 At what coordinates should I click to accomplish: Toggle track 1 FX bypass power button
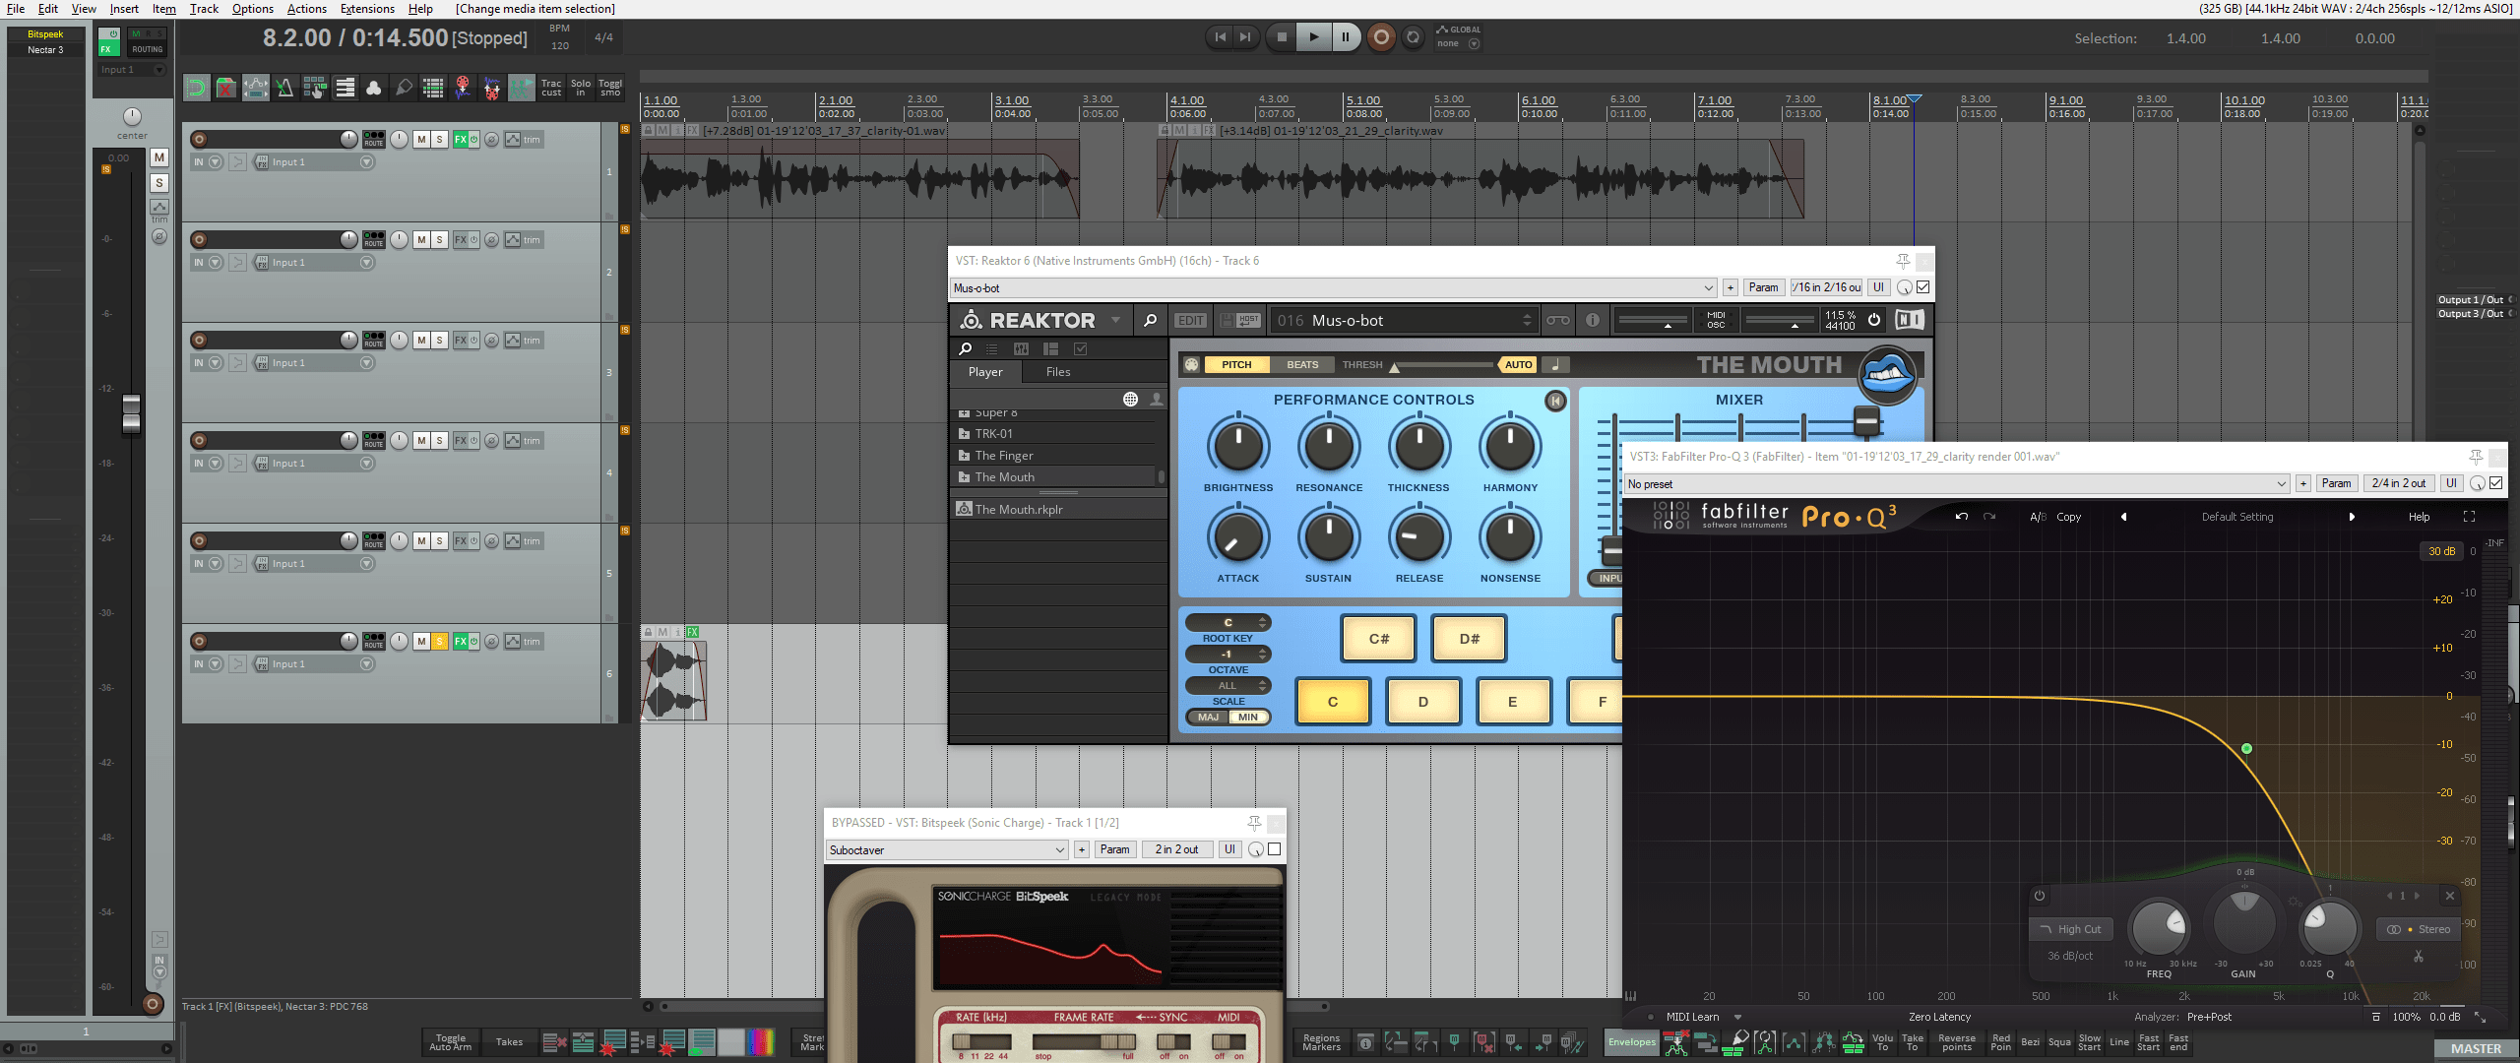tap(473, 139)
